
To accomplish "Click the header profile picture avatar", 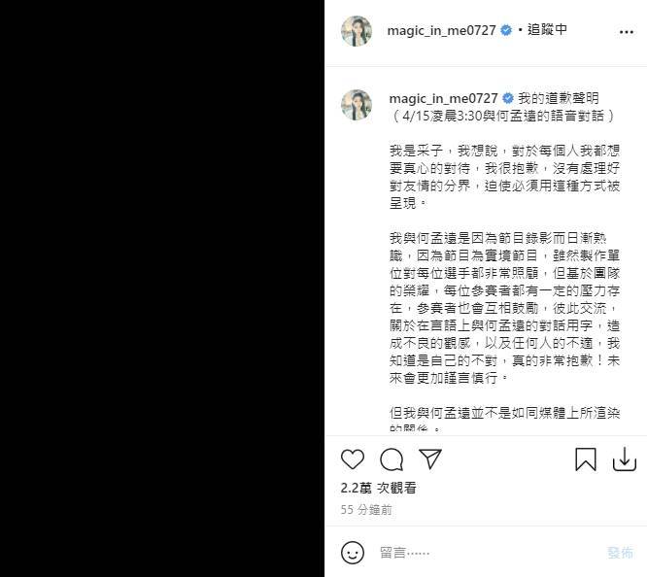I will 357,31.
